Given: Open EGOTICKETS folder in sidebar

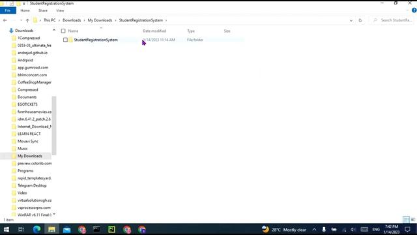Looking at the screenshot, I should tap(27, 104).
